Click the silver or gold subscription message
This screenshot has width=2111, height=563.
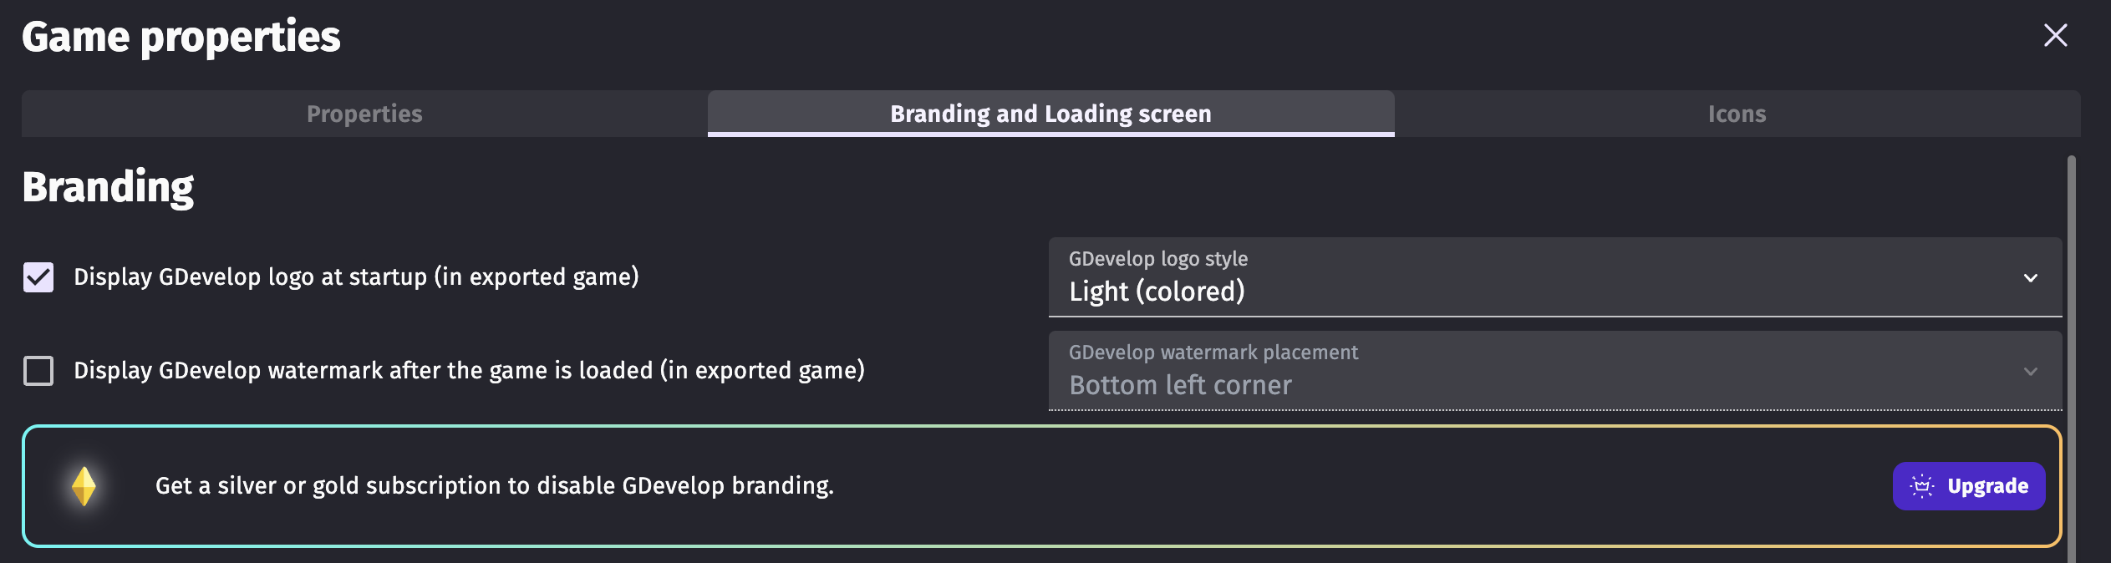click(x=494, y=486)
